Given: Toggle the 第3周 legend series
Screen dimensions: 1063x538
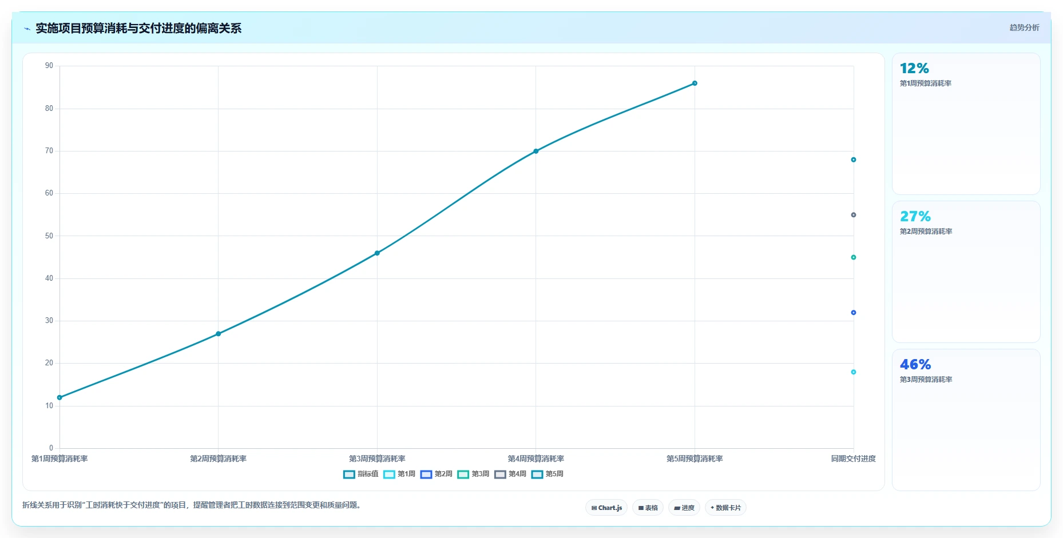Looking at the screenshot, I should 474,474.
